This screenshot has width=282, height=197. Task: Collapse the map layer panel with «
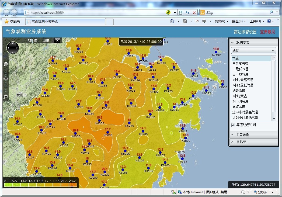pos(57,40)
